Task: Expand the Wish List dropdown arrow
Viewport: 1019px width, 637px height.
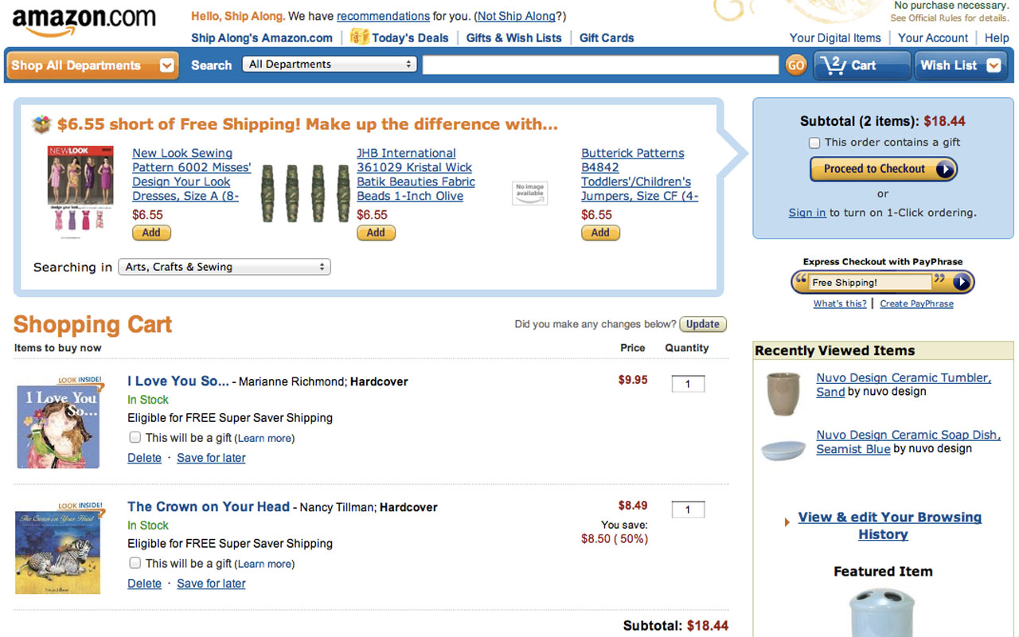Action: click(x=994, y=65)
